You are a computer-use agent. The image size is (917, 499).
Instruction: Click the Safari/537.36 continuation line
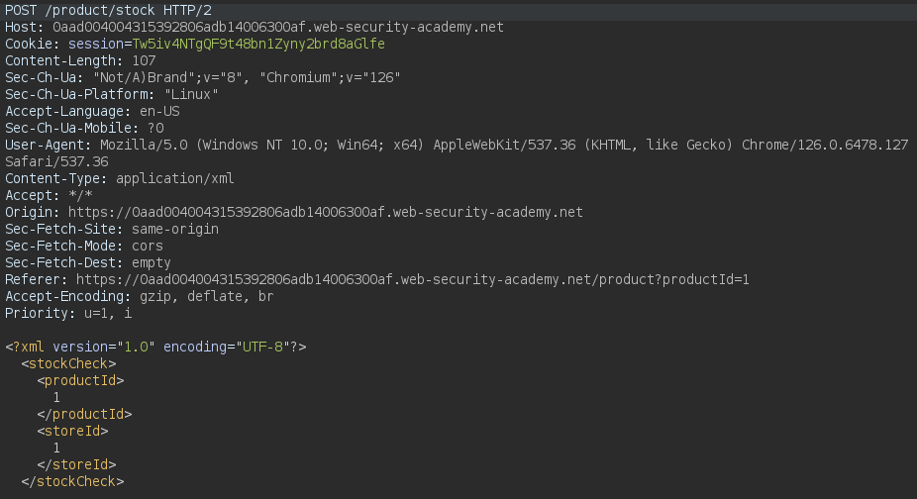(56, 162)
